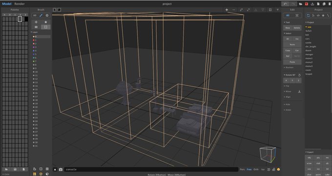Toggle layer 7 green visibility dot
Viewport: 332px width, 176px height.
(x=34, y=61)
